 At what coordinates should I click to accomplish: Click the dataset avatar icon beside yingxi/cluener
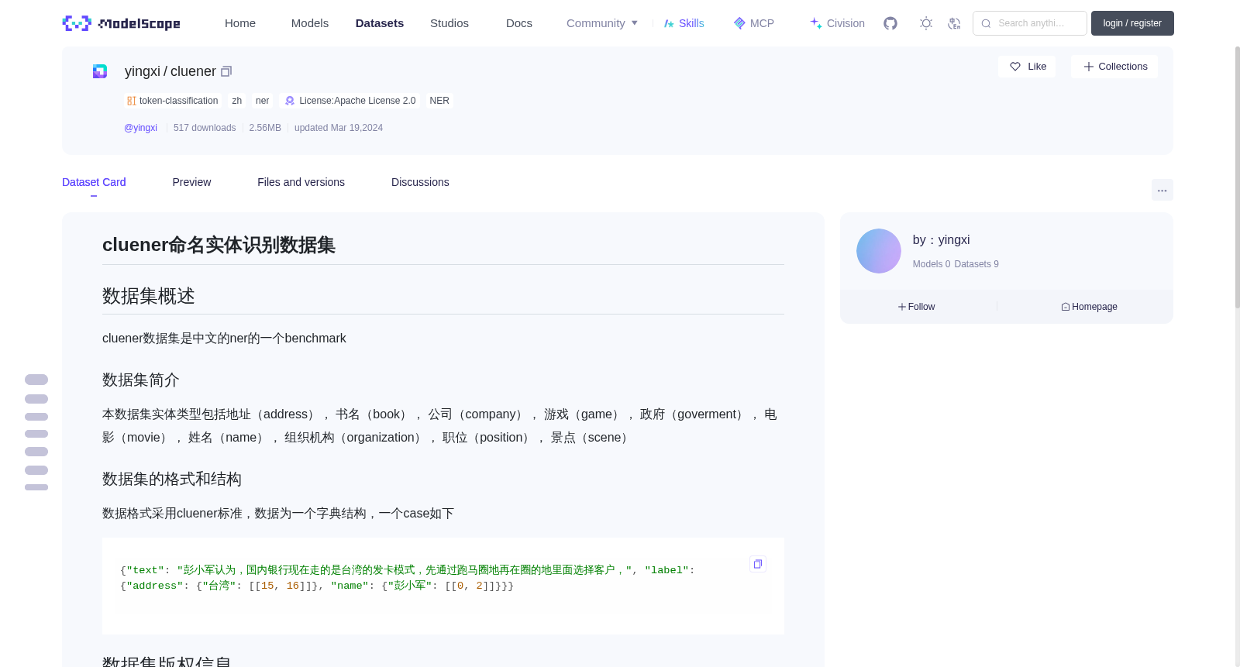[x=100, y=71]
